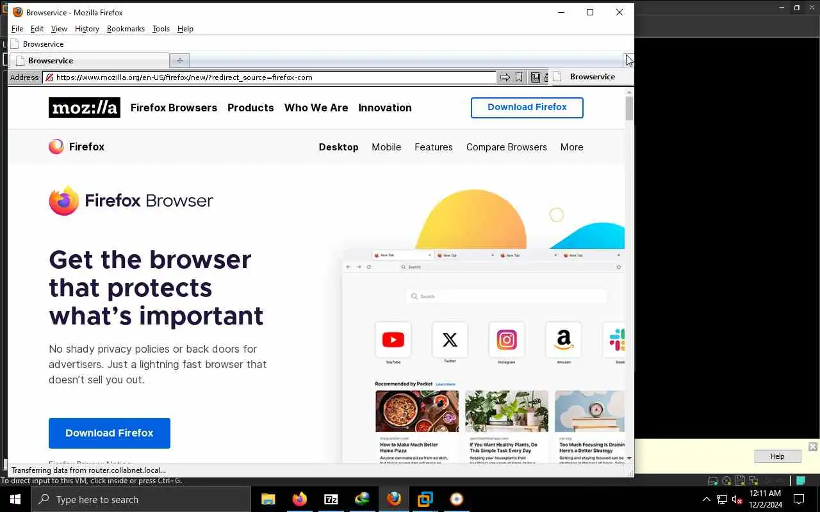Screen dimensions: 820x512
Task: Open the Edit menu
Action: click(37, 29)
